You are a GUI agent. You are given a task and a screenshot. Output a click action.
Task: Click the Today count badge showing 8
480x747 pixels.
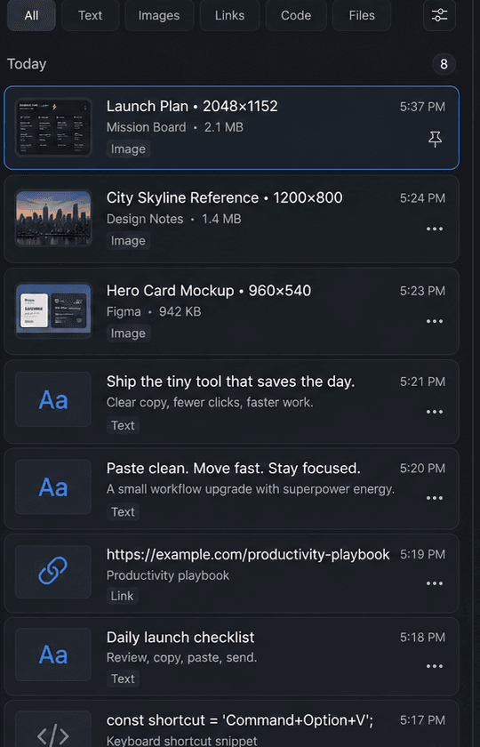[x=444, y=64]
